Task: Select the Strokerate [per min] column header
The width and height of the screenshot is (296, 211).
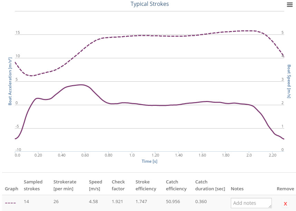Action: [65, 185]
